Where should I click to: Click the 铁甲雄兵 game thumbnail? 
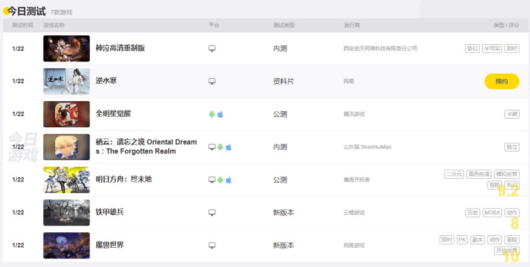66,212
